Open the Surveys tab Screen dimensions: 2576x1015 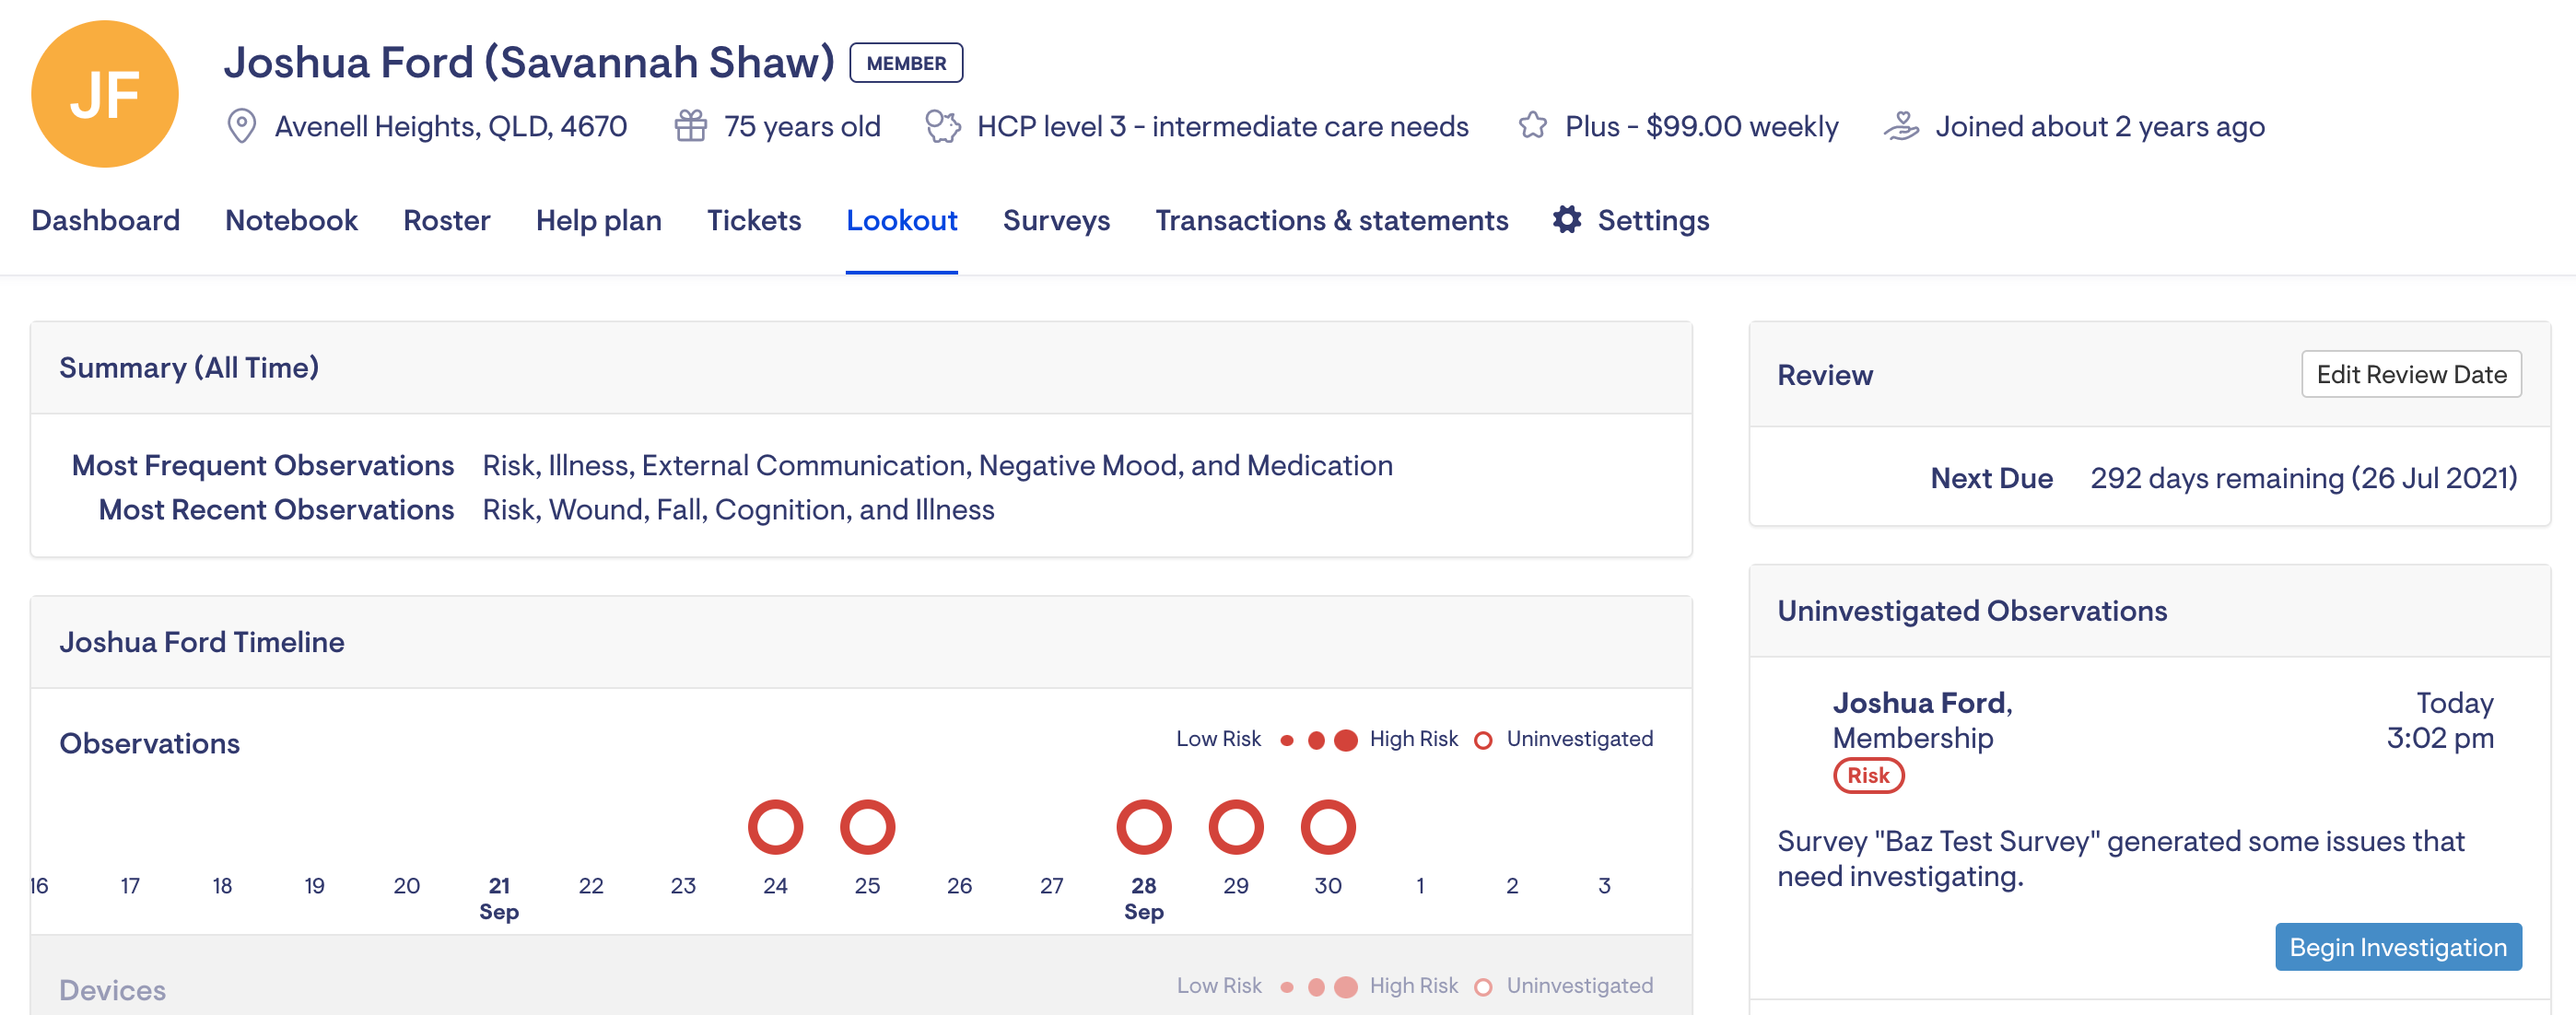point(1057,220)
